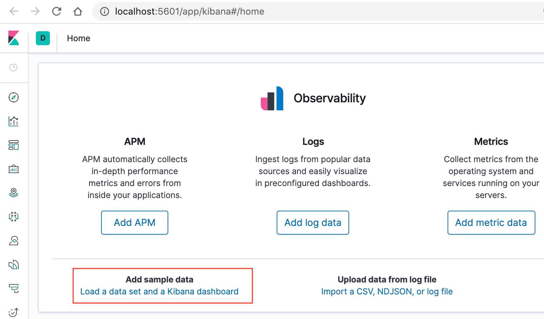This screenshot has width=544, height=319.
Task: Click the browser back arrow
Action: tap(14, 11)
